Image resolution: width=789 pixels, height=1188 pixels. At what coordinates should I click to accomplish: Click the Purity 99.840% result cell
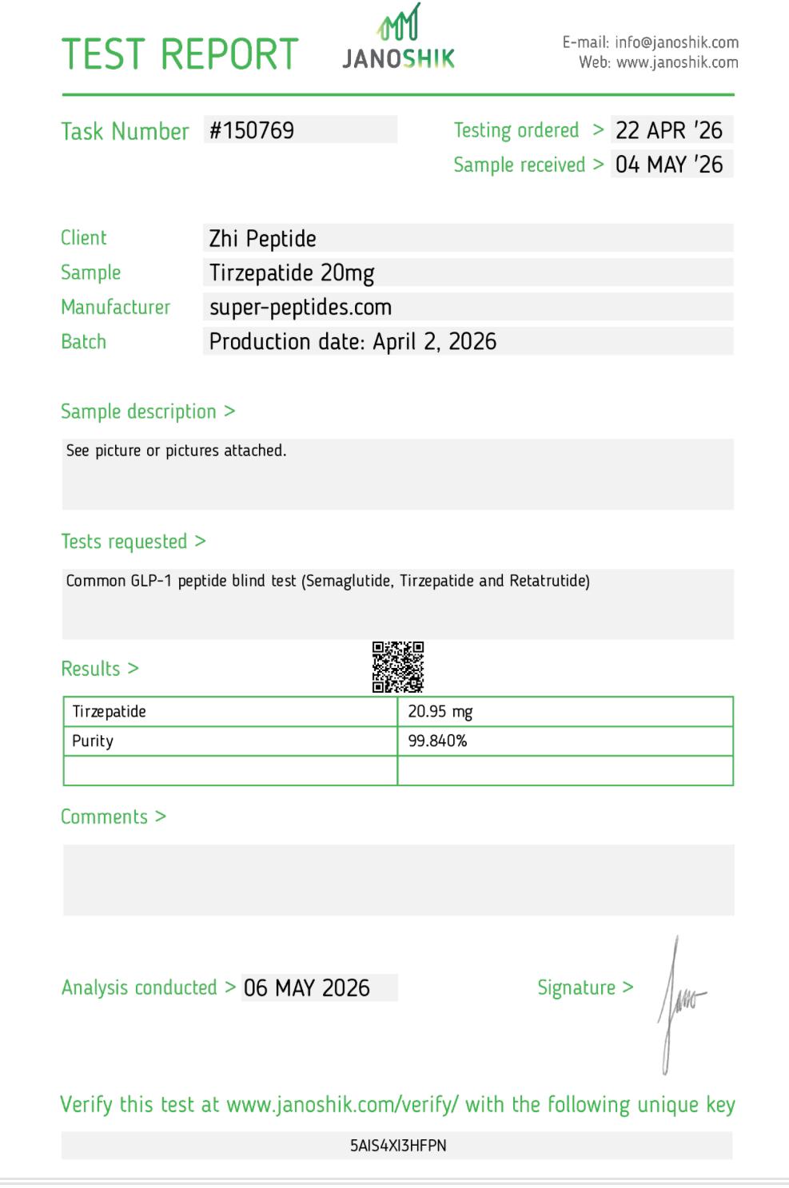565,741
